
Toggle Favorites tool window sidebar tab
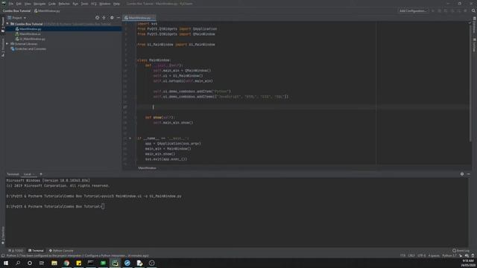[x=3, y=235]
